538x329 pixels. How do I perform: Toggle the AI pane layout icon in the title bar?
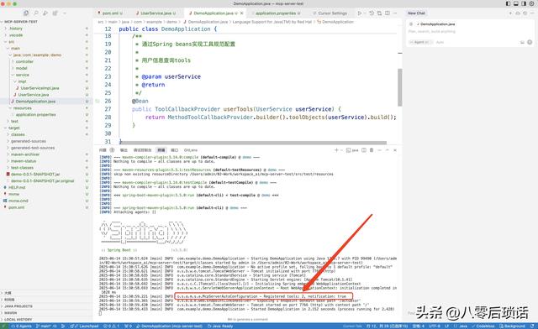[524, 3]
